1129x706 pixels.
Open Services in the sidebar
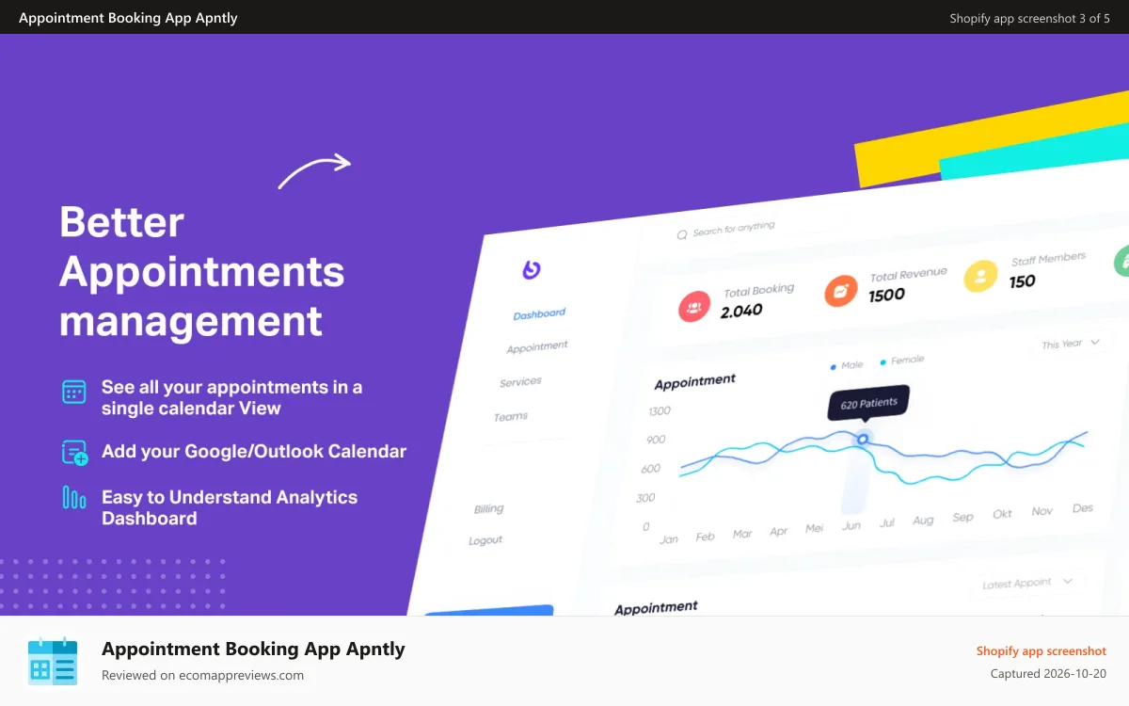pos(520,382)
